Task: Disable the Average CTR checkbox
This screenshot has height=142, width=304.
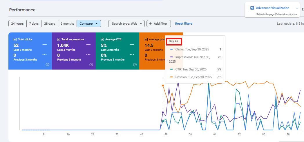Action: click(102, 39)
